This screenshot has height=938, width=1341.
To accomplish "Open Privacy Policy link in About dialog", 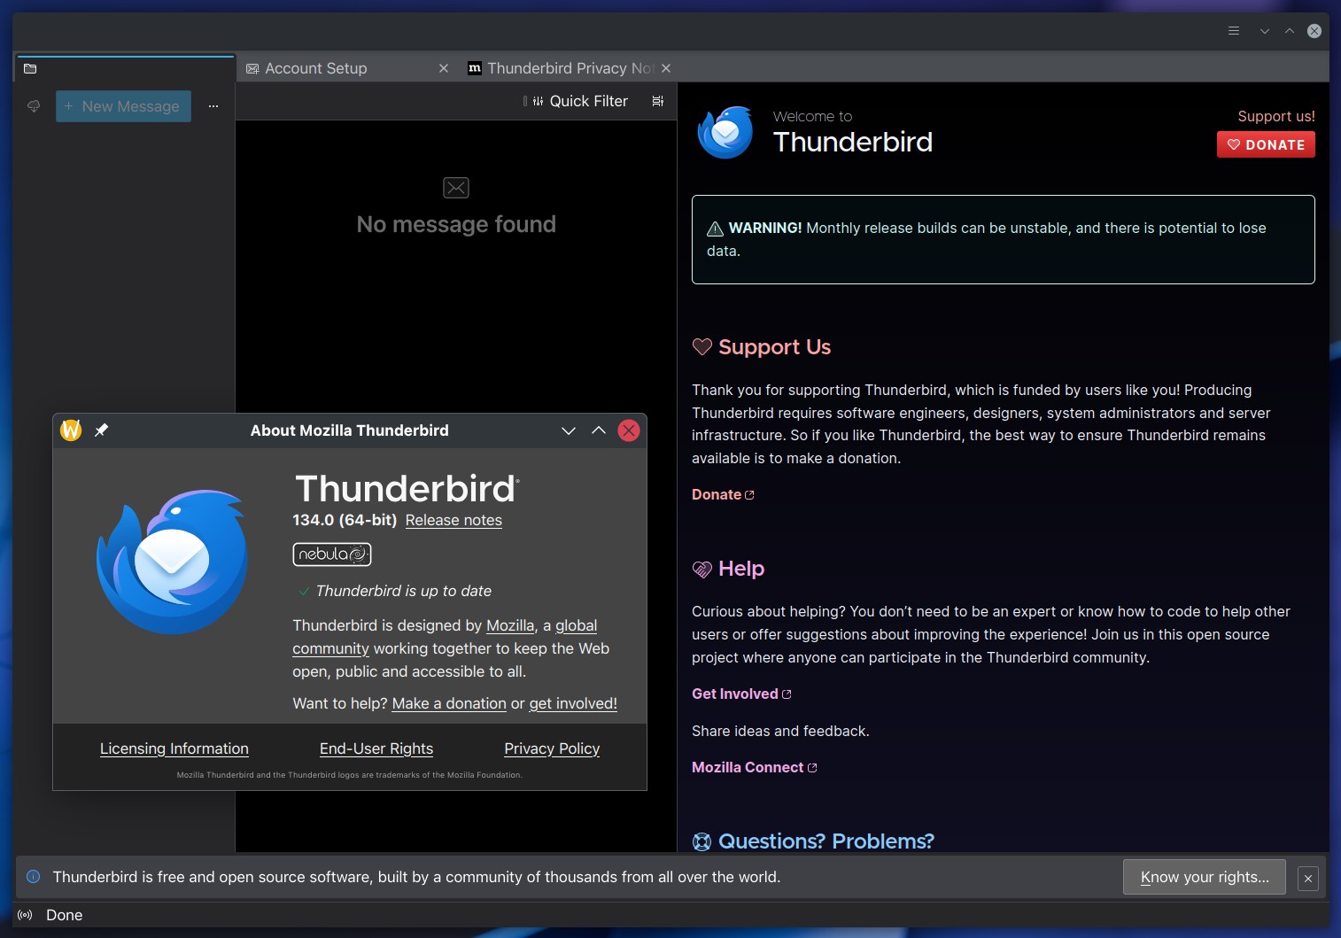I will point(552,748).
